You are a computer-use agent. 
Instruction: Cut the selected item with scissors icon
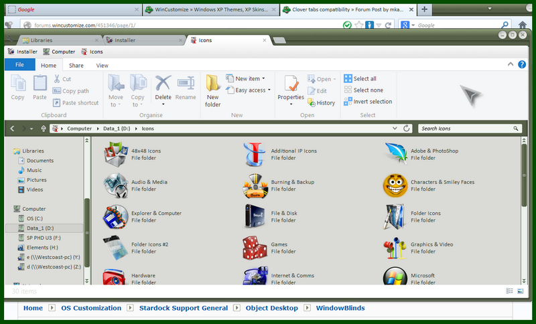tap(57, 79)
